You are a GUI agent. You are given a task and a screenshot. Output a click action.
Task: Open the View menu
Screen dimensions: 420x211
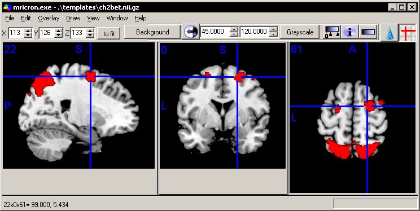tap(93, 18)
